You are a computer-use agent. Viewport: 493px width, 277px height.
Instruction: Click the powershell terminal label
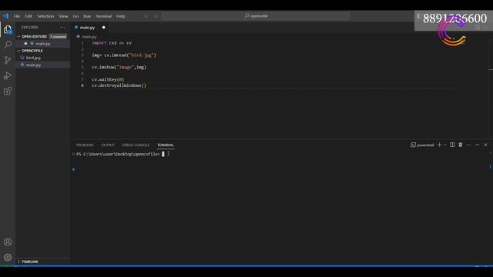(422, 145)
